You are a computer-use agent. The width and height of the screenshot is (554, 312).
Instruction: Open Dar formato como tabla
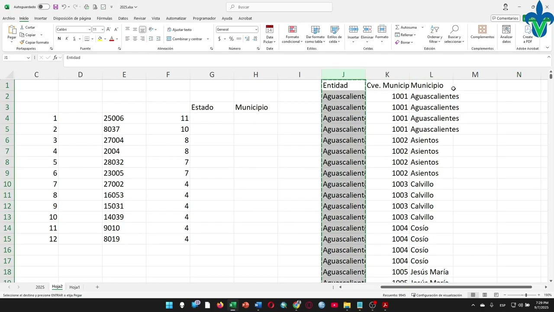pyautogui.click(x=315, y=34)
